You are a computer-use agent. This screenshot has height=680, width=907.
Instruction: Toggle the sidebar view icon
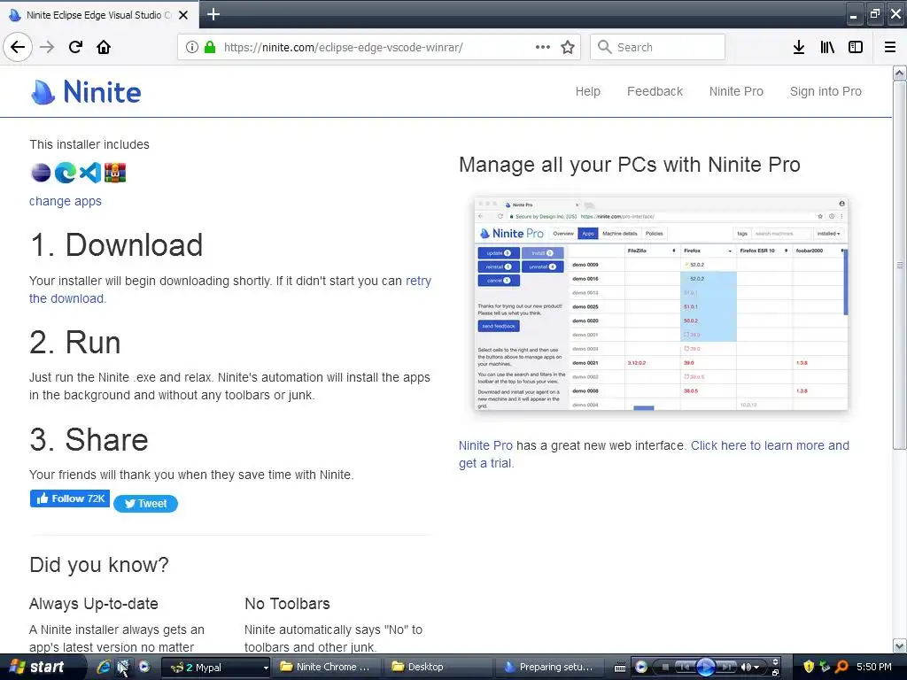pos(856,47)
